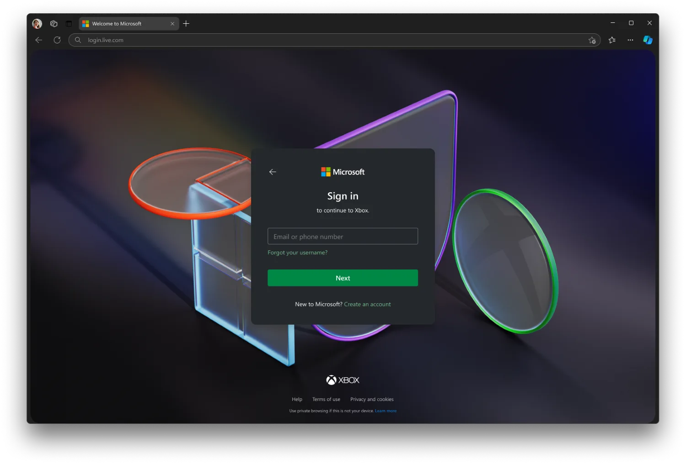686x464 pixels.
Task: Click the sign-in dialog back arrow
Action: (x=273, y=172)
